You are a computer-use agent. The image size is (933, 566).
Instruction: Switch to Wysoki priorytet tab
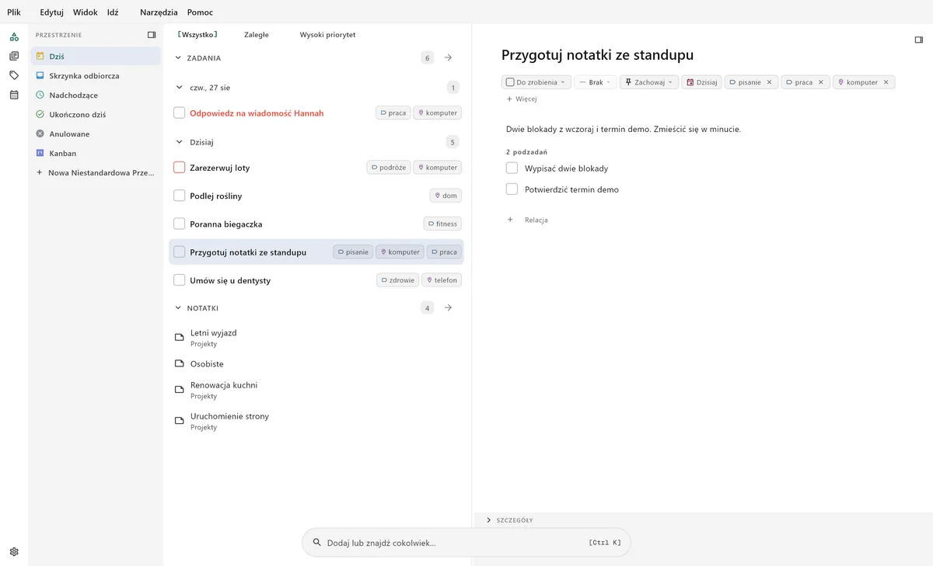(x=327, y=35)
